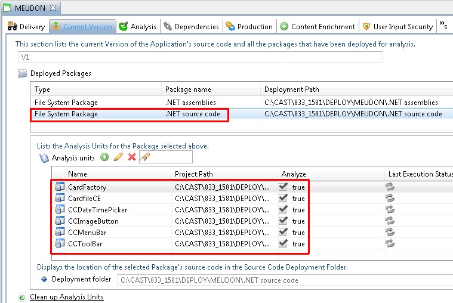Collapse the Deployed Packages section
Screen dimensions: 453x303
23,73
